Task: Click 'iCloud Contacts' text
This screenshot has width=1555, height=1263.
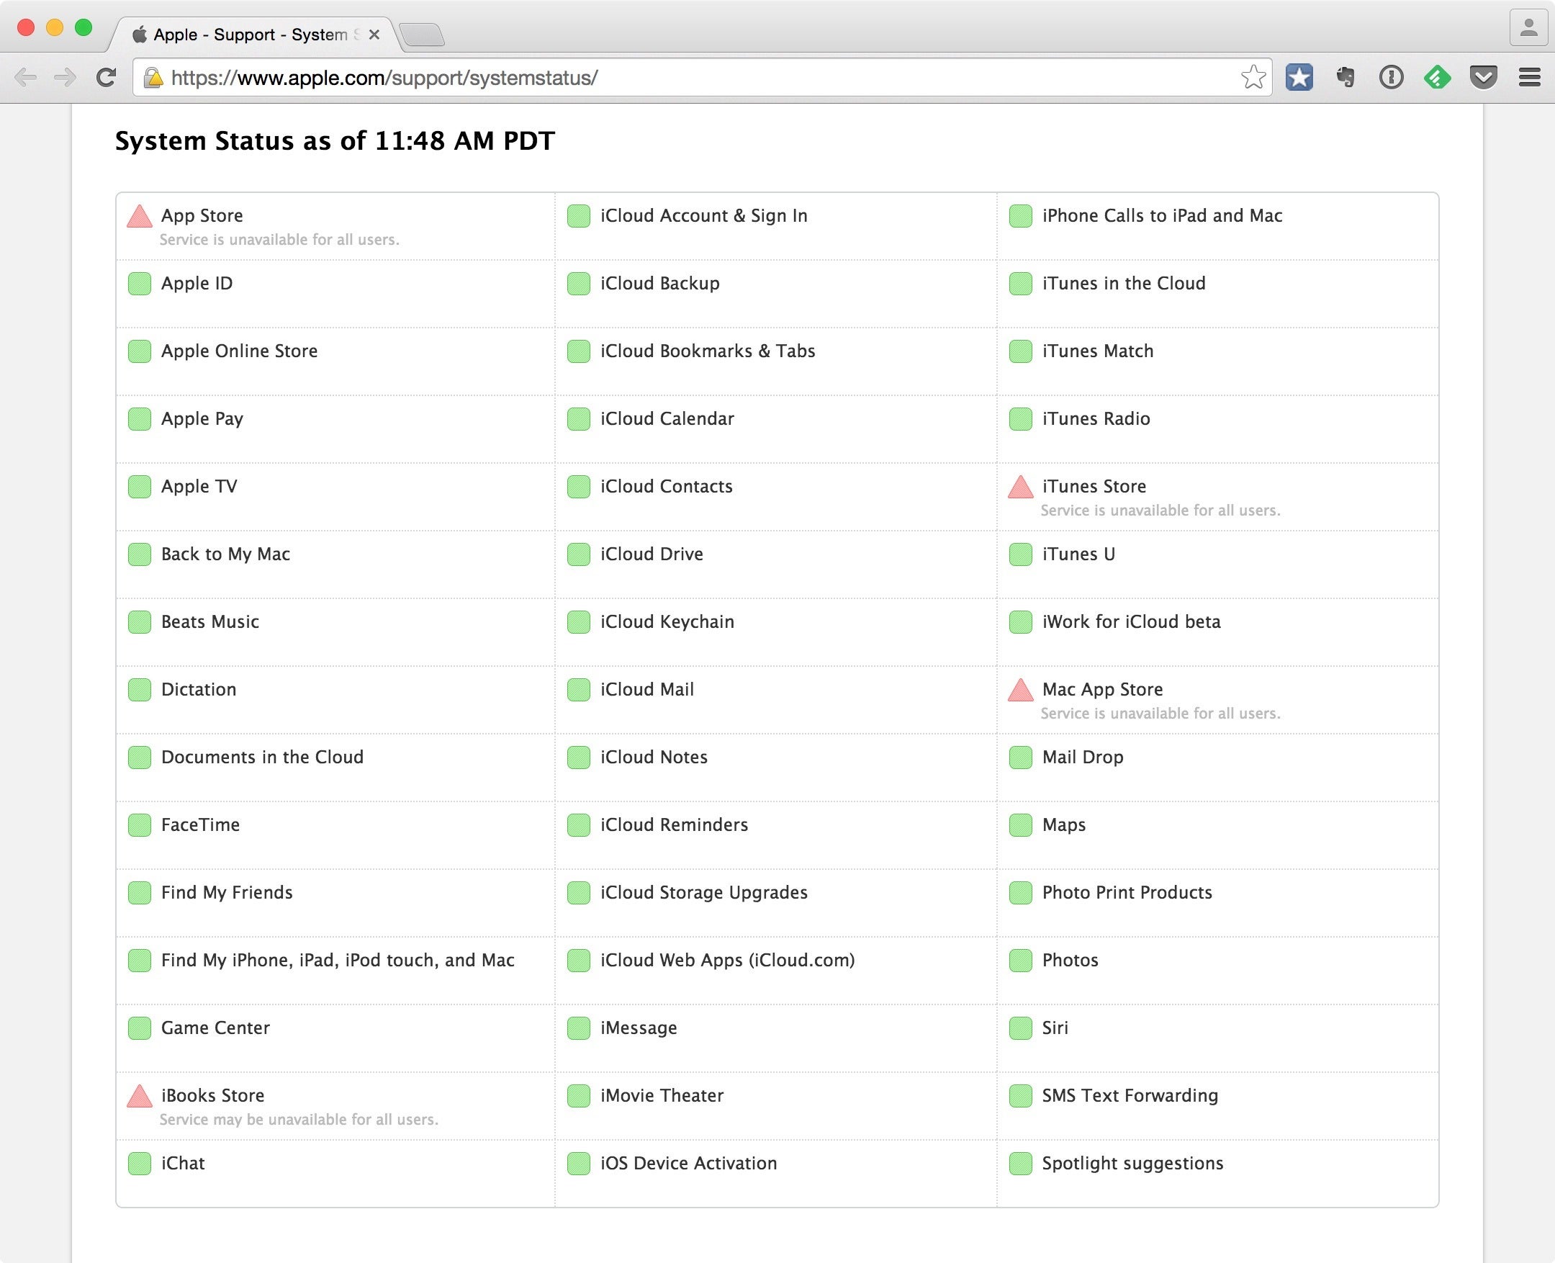Action: point(666,487)
